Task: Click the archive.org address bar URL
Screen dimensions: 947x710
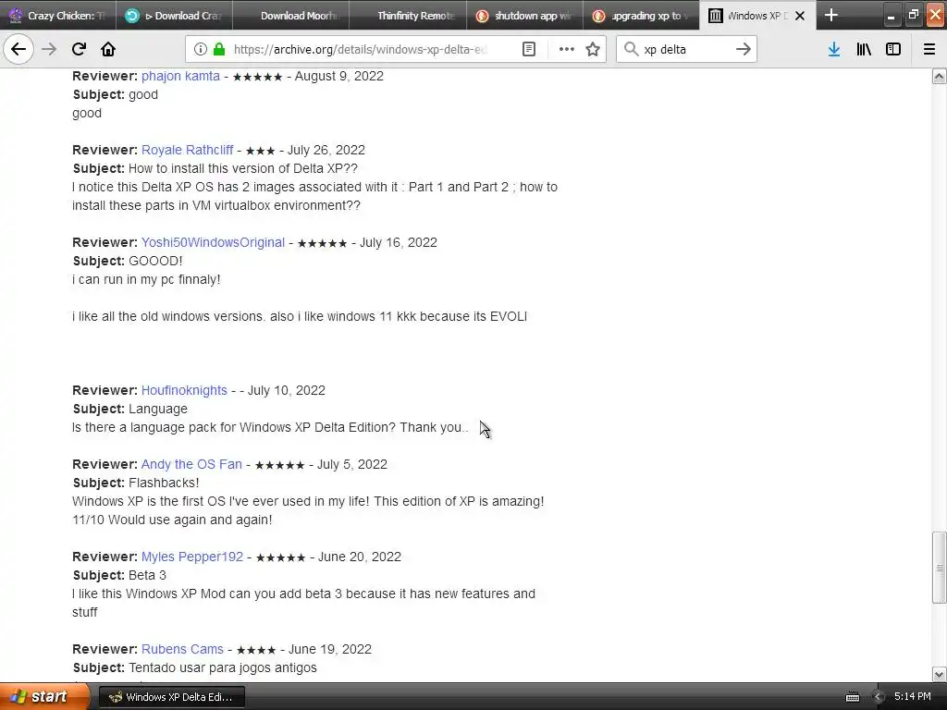Action: [x=360, y=50]
